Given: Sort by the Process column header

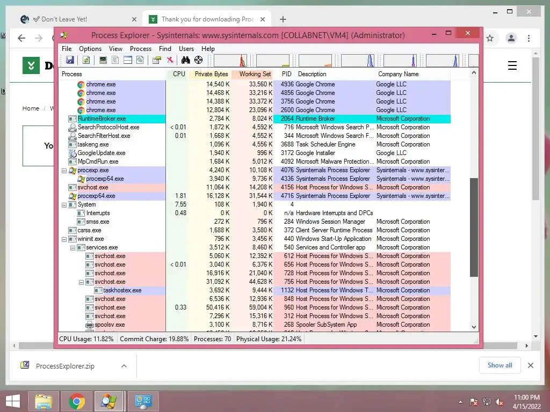Looking at the screenshot, I should click(x=113, y=74).
